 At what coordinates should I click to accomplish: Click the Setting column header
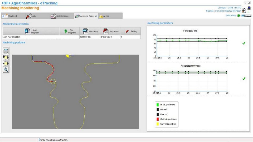coord(131,31)
